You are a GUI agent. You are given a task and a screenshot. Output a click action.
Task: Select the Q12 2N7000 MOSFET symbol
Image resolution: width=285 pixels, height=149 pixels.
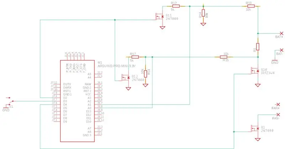point(126,78)
